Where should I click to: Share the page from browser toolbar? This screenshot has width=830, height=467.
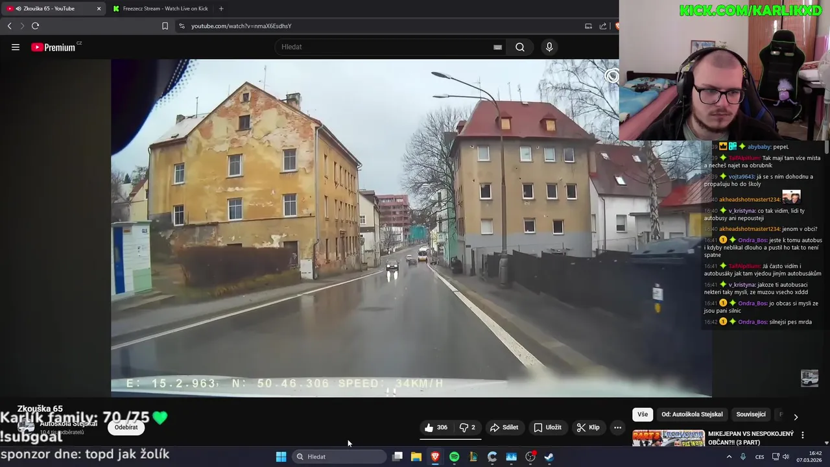603,26
